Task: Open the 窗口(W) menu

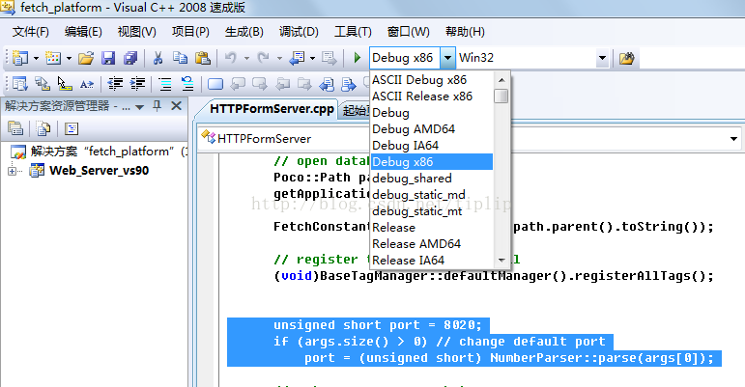Action: coord(408,32)
